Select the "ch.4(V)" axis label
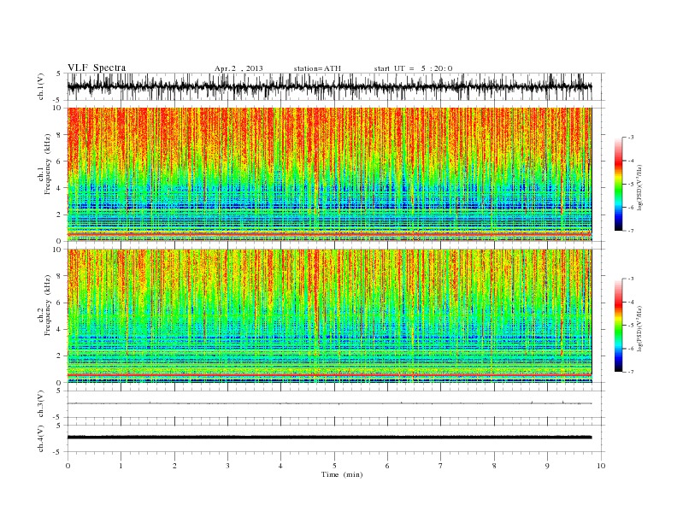This screenshot has height=523, width=677. click(41, 438)
